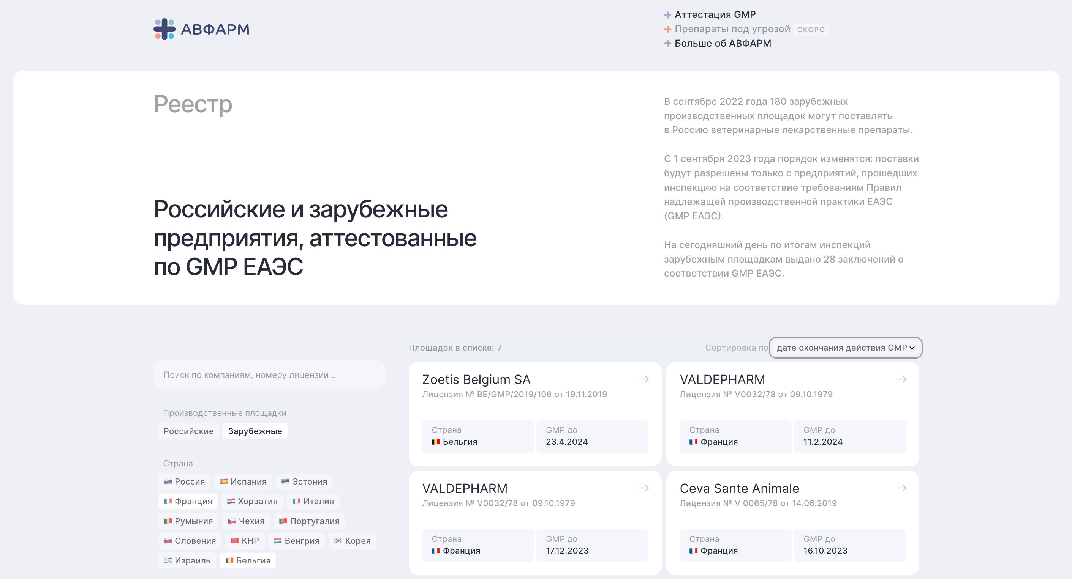Open Больше об АВФАРМ menu link
This screenshot has width=1072, height=579.
(723, 43)
